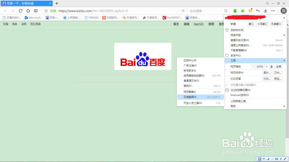This screenshot has height=162, width=289.
Task: Open the 0xc000007... bookmark
Action: [x=172, y=18]
